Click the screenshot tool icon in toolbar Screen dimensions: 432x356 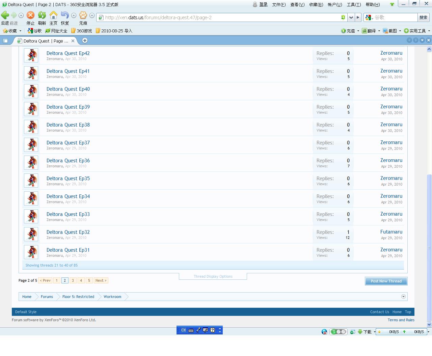click(x=386, y=31)
